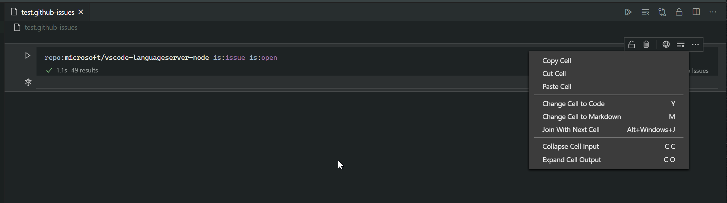Image resolution: width=727 pixels, height=203 pixels.
Task: Choose Join With Next Cell
Action: point(571,129)
